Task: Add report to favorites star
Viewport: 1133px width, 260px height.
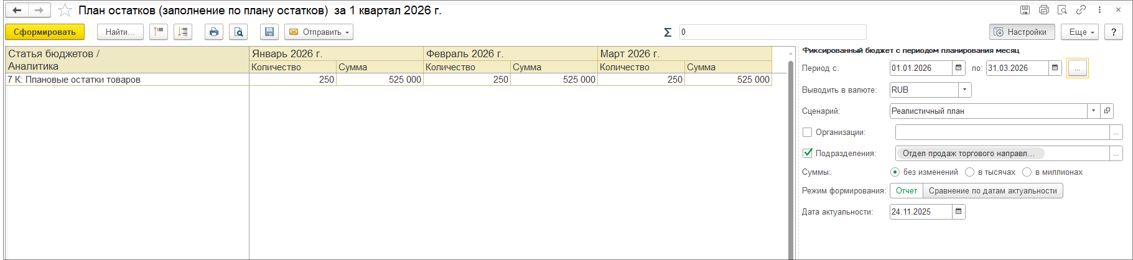Action: click(65, 10)
